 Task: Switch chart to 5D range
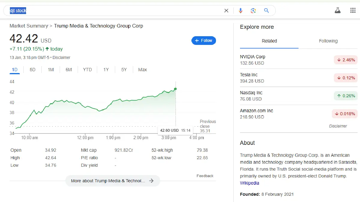coord(32,70)
